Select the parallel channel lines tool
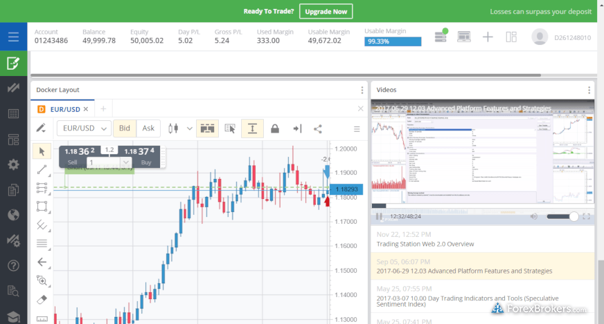604x324 pixels. point(42,225)
